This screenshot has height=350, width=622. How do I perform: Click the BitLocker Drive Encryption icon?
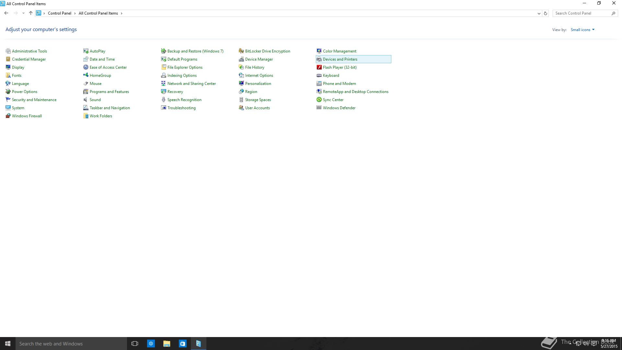point(241,51)
